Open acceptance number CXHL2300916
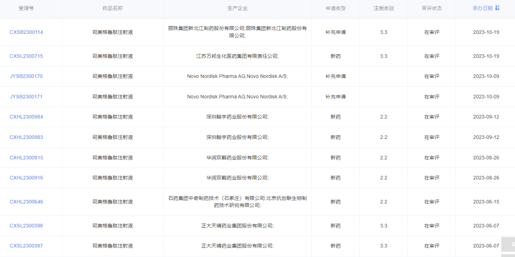Viewport: 515px width, 257px height. point(26,178)
